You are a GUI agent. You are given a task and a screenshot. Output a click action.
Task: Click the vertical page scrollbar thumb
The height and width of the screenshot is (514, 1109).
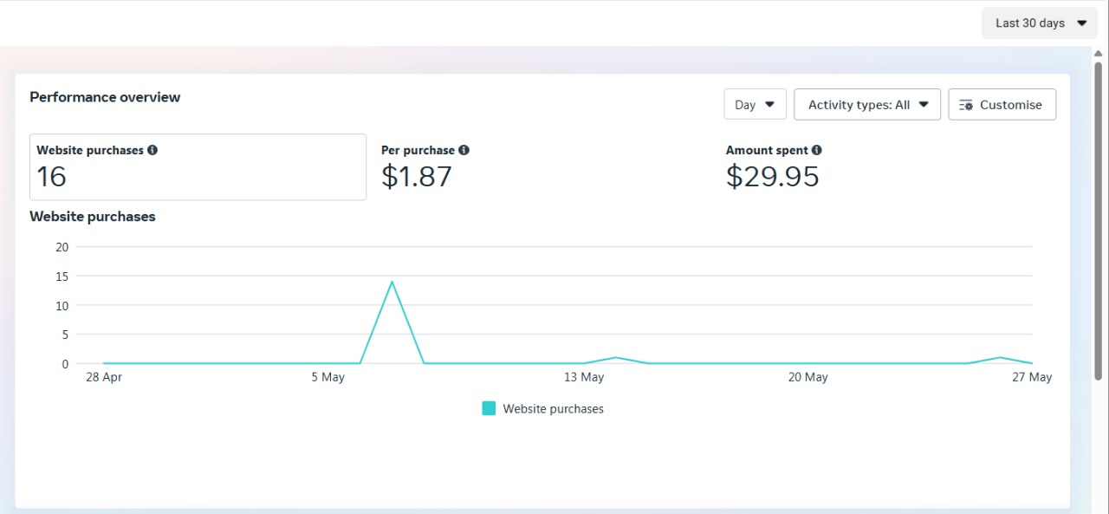(1098, 220)
